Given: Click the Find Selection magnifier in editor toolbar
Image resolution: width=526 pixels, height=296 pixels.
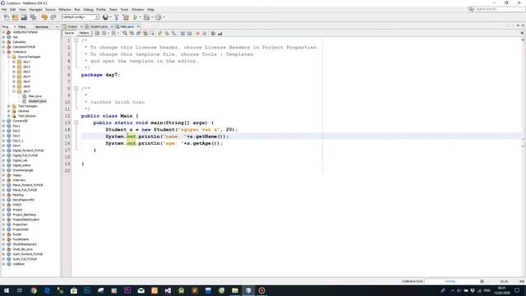Looking at the screenshot, I should click(x=125, y=33).
